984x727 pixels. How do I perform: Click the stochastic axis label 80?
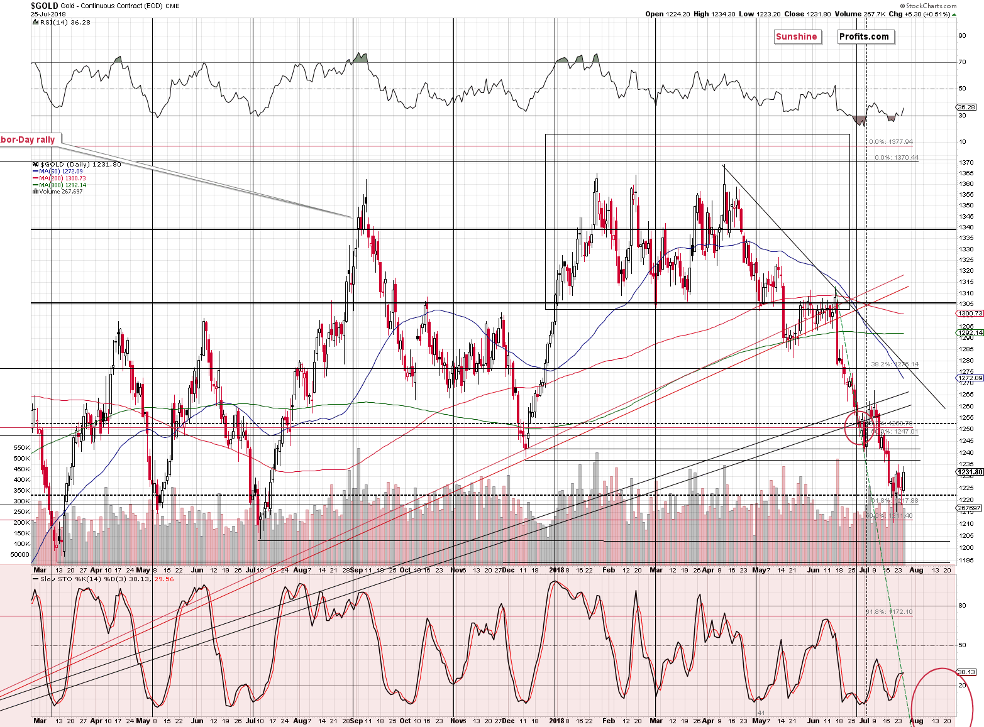click(962, 606)
